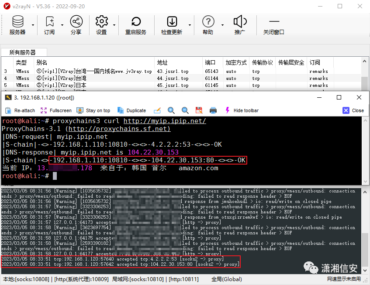Click the 分享 (Share) toolbar icon
This screenshot has height=285, width=370.
[x=76, y=25]
